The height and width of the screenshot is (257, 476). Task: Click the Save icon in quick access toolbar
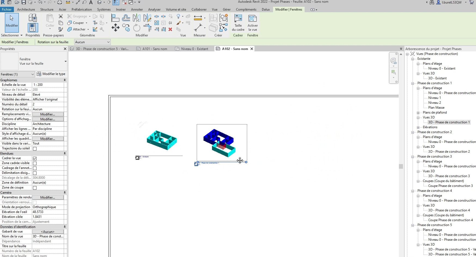tap(24, 2)
